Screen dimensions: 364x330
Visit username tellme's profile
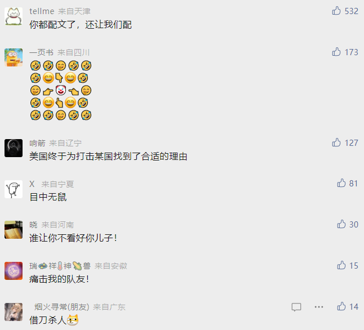pyautogui.click(x=42, y=11)
